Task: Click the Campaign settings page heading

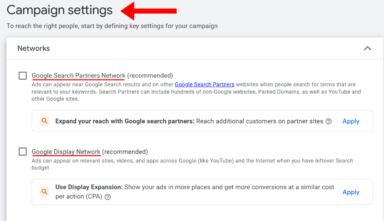Action: 59,10
